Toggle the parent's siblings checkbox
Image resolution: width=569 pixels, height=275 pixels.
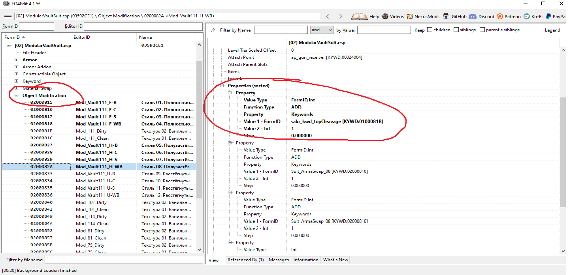(482, 30)
